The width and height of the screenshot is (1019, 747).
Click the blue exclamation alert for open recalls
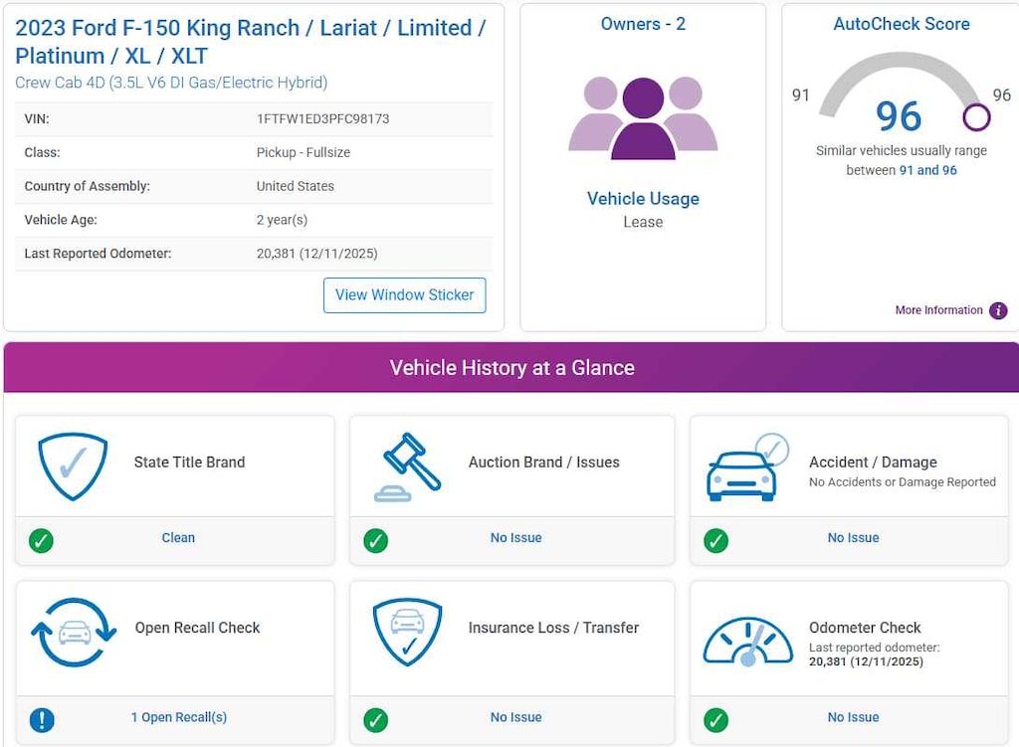[42, 719]
